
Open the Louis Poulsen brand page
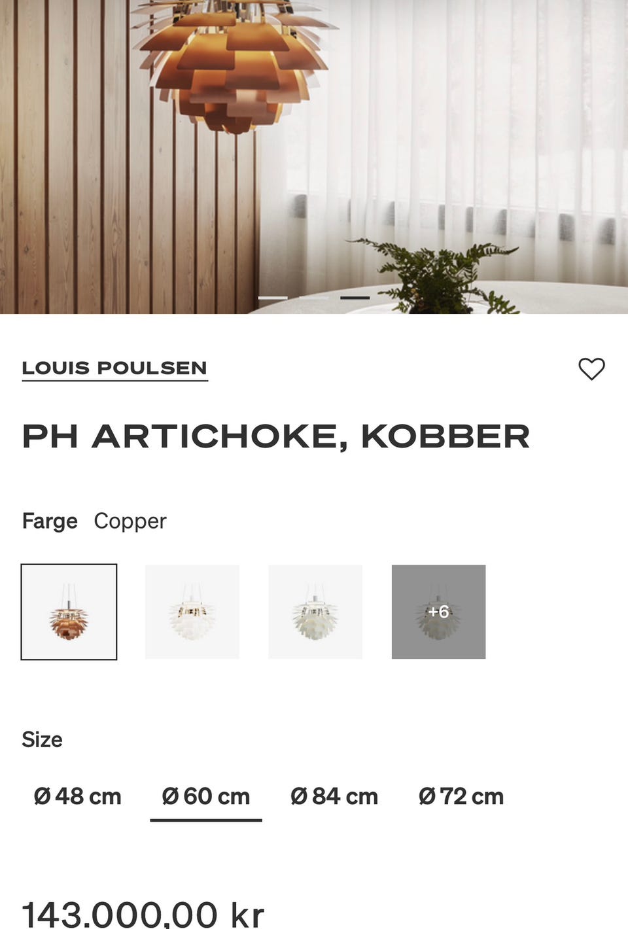tap(114, 368)
